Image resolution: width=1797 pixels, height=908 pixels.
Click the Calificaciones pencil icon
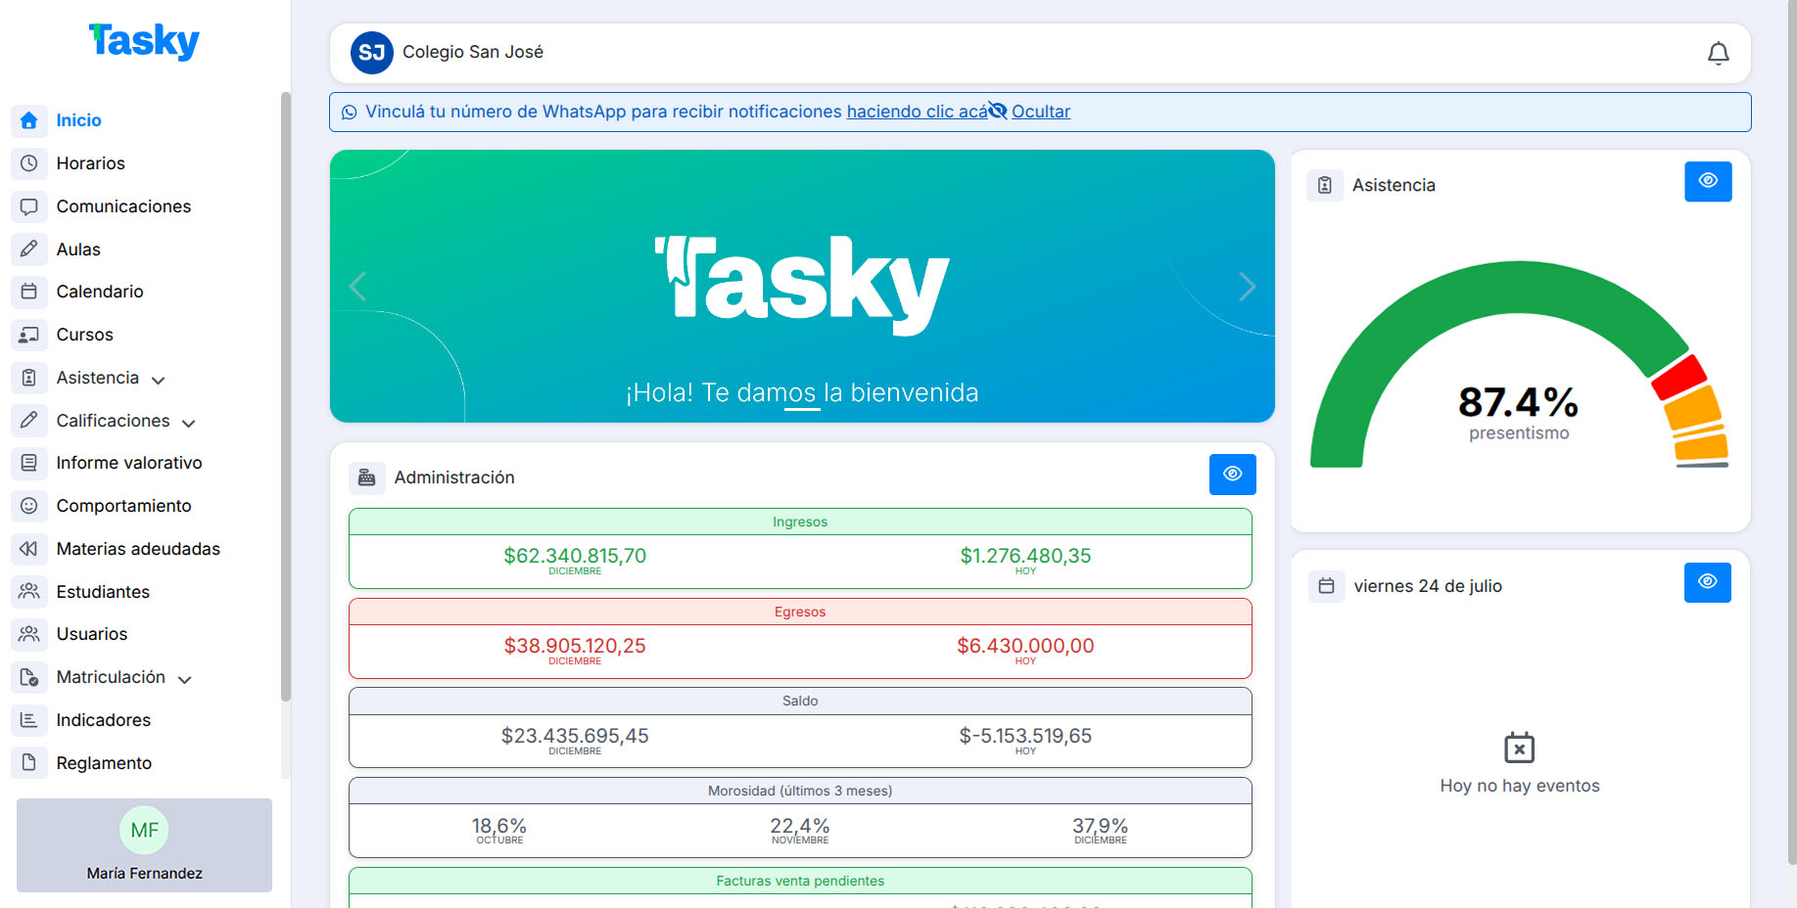[x=29, y=421]
